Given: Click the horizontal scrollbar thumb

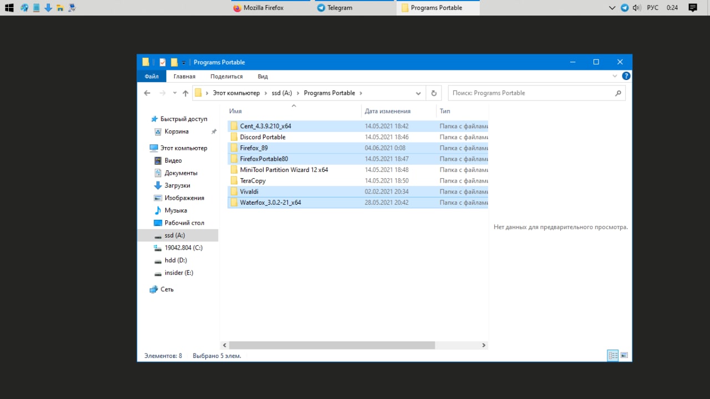Looking at the screenshot, I should tap(331, 345).
